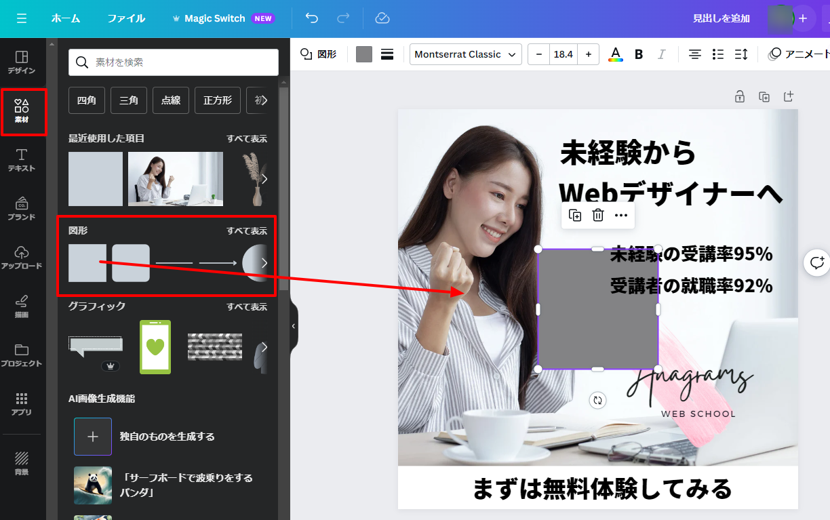Viewport: 830px width, 520px height.
Task: Click the undo arrow icon
Action: pos(312,18)
